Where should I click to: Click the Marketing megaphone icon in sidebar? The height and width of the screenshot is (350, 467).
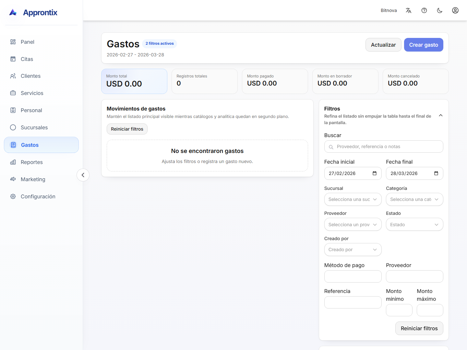[13, 179]
